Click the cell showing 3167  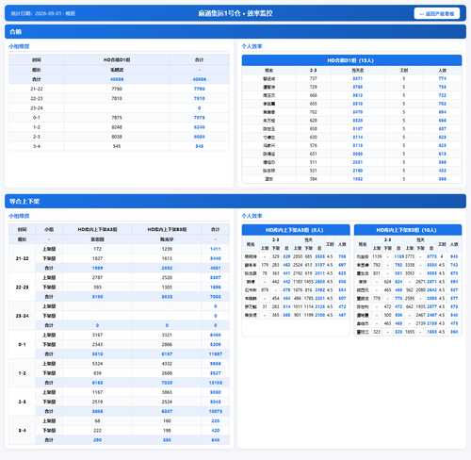point(97,335)
